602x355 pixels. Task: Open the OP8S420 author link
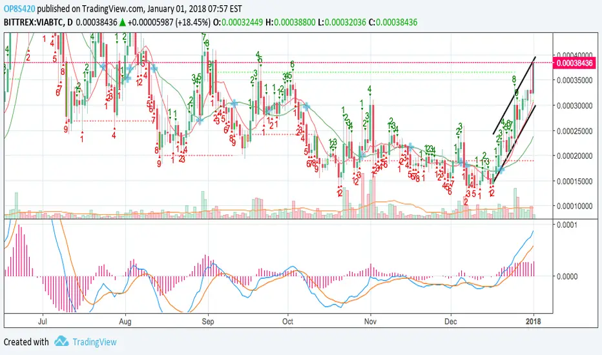pos(19,8)
